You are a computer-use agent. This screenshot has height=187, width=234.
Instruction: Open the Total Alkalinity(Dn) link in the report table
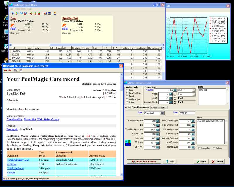point(18,160)
